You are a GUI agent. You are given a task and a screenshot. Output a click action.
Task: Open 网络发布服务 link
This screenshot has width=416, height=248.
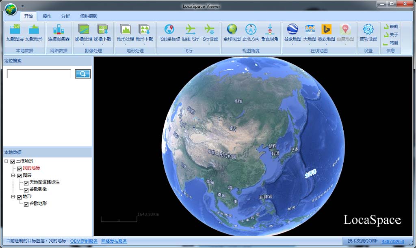click(x=114, y=241)
